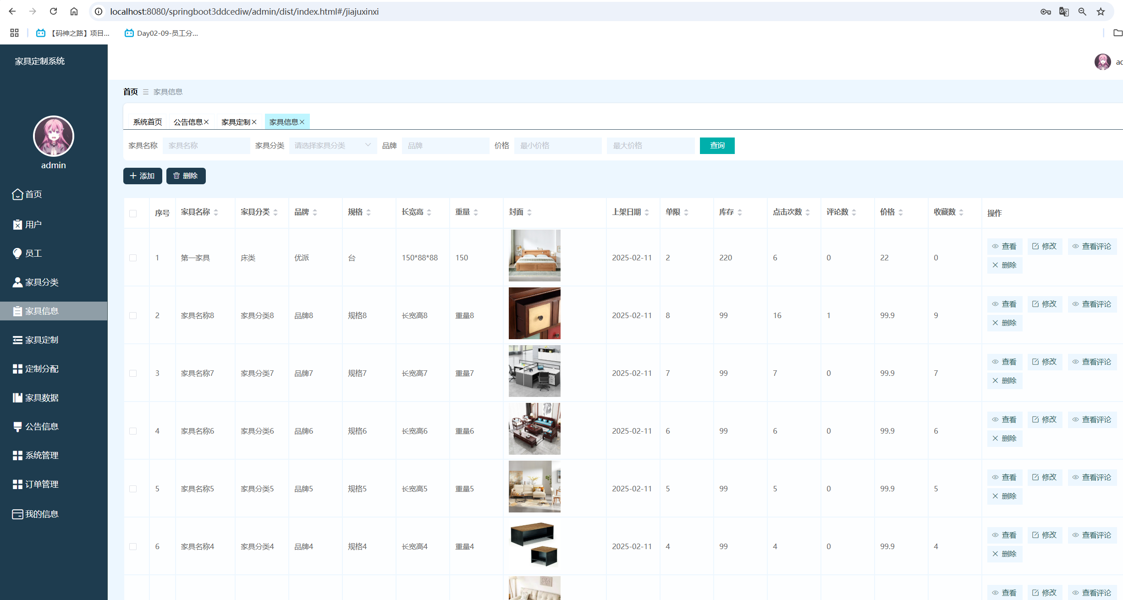Switch to the 系统首页 tab
This screenshot has height=600, width=1123.
[147, 122]
